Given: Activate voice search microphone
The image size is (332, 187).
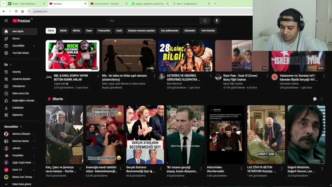Looking at the screenshot, I should (217, 21).
